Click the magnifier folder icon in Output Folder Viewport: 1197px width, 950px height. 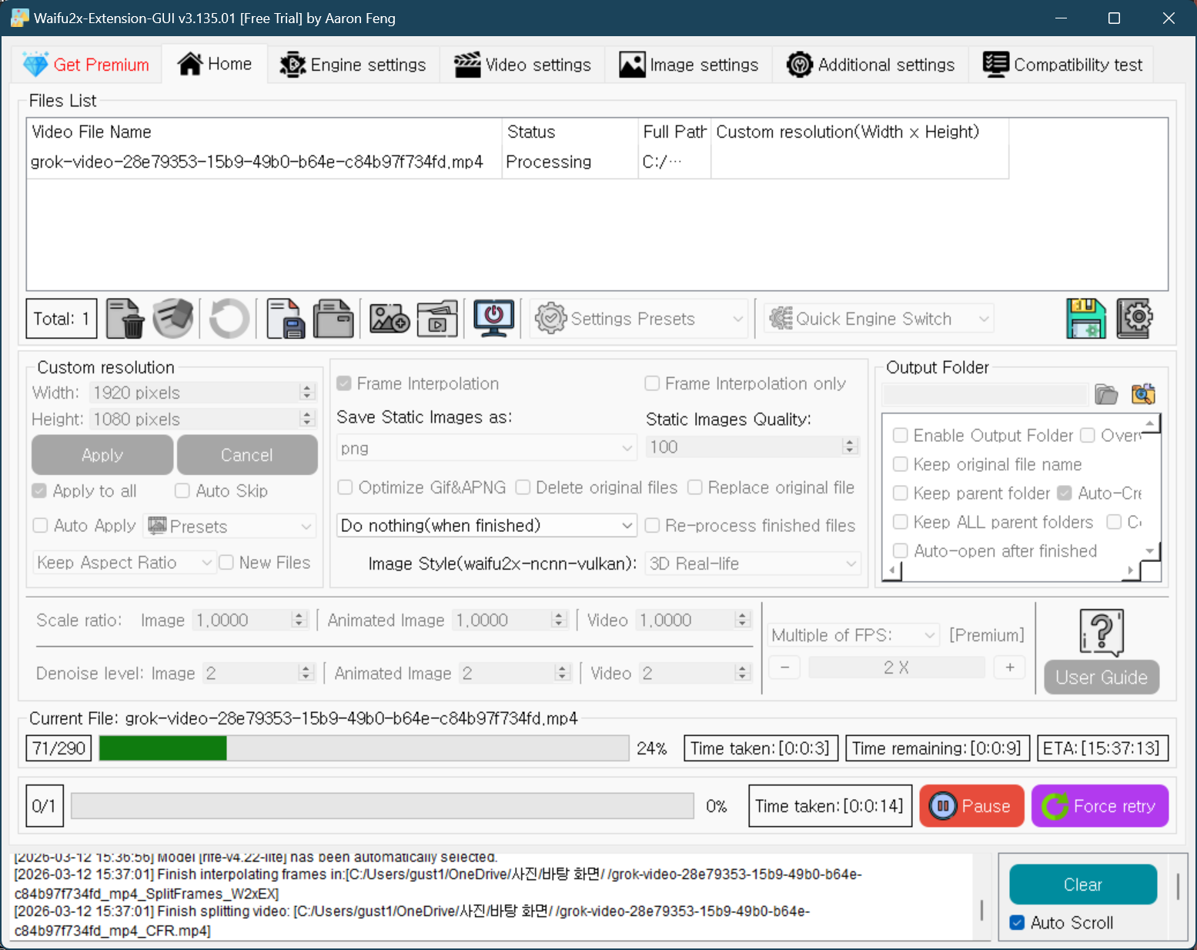click(x=1143, y=394)
